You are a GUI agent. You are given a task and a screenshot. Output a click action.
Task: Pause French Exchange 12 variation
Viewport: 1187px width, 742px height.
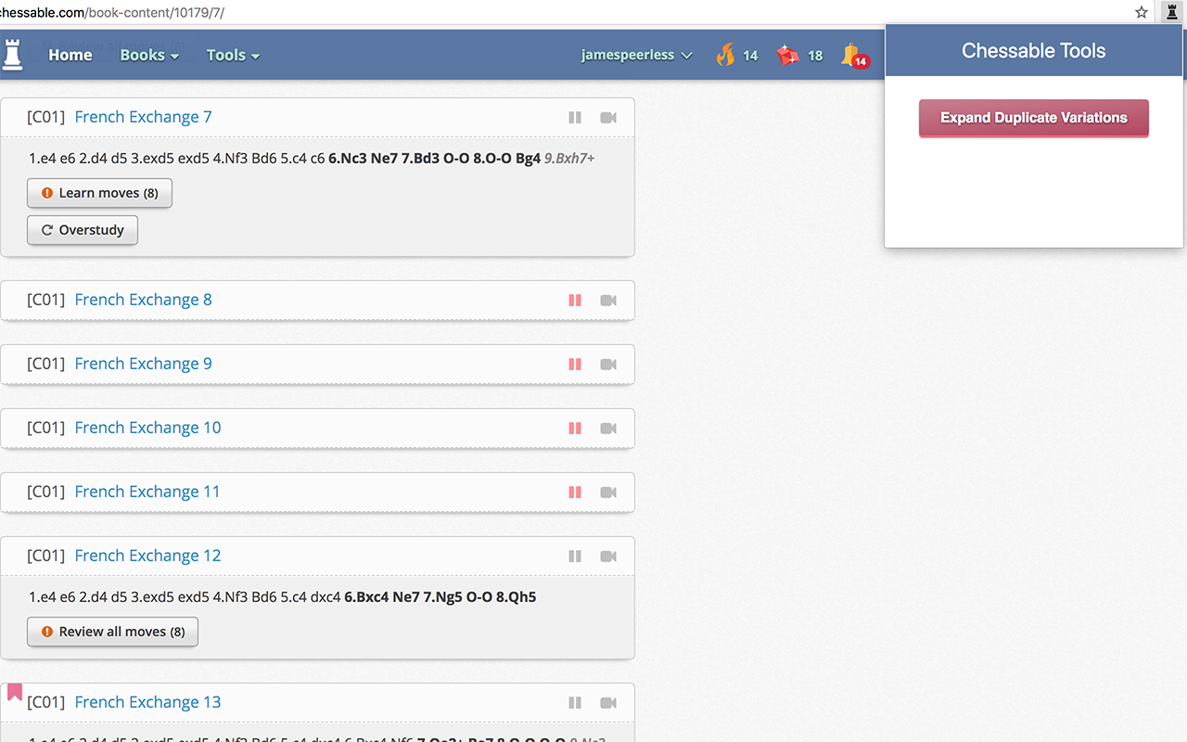575,556
